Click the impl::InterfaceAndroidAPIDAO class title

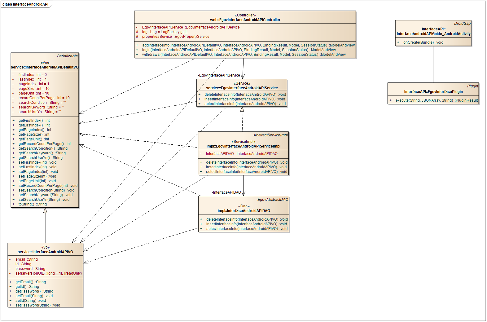[244, 211]
